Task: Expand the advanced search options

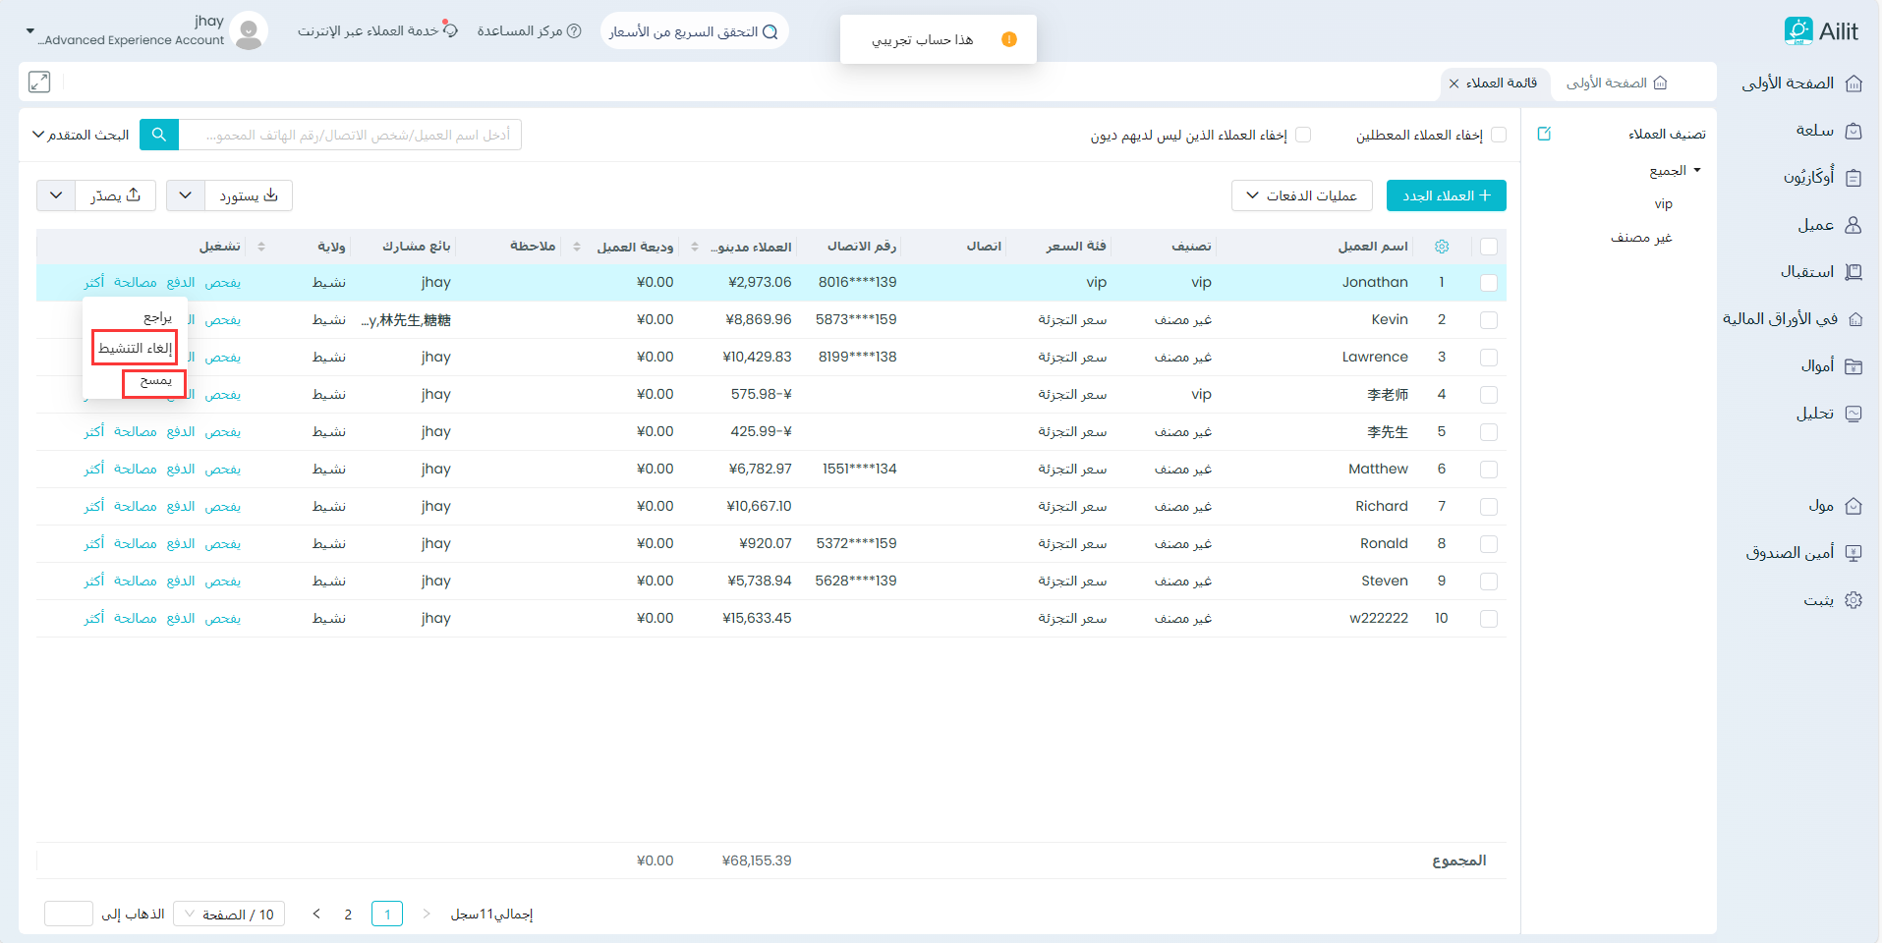Action: click(x=81, y=135)
